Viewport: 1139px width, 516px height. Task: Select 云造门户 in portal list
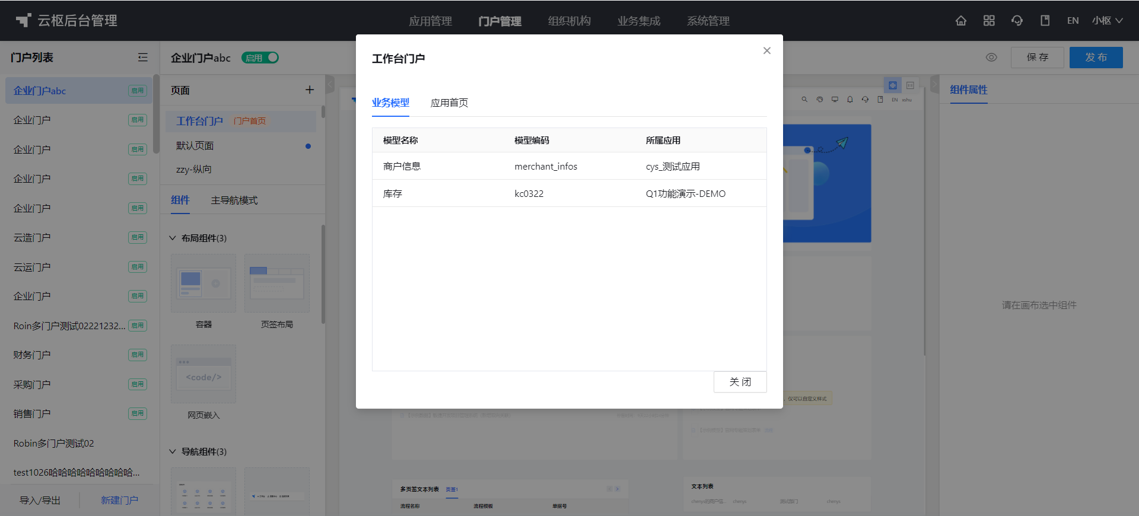pos(79,237)
